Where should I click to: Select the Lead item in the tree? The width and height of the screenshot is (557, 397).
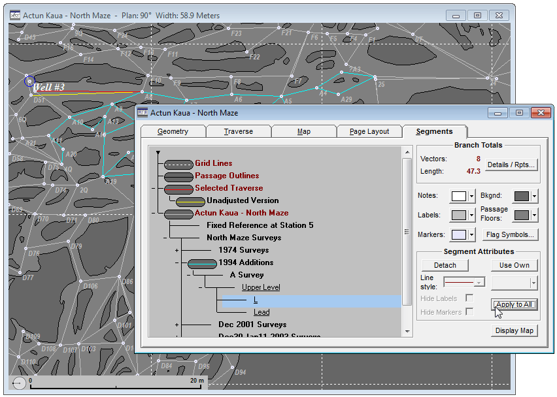click(x=262, y=313)
